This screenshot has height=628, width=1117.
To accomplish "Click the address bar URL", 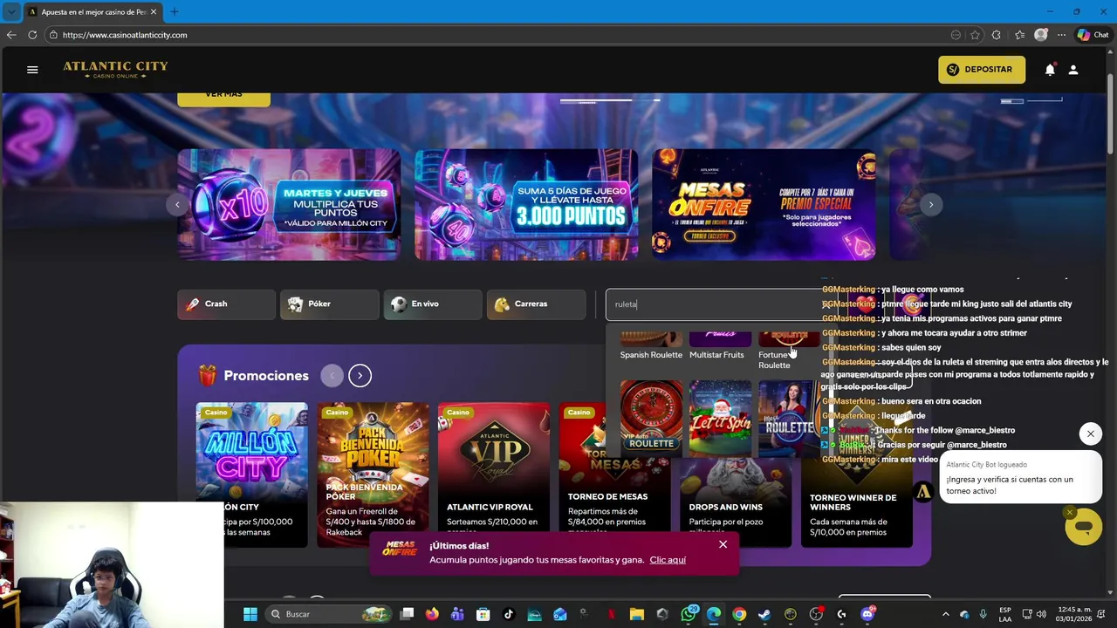I will [x=125, y=35].
